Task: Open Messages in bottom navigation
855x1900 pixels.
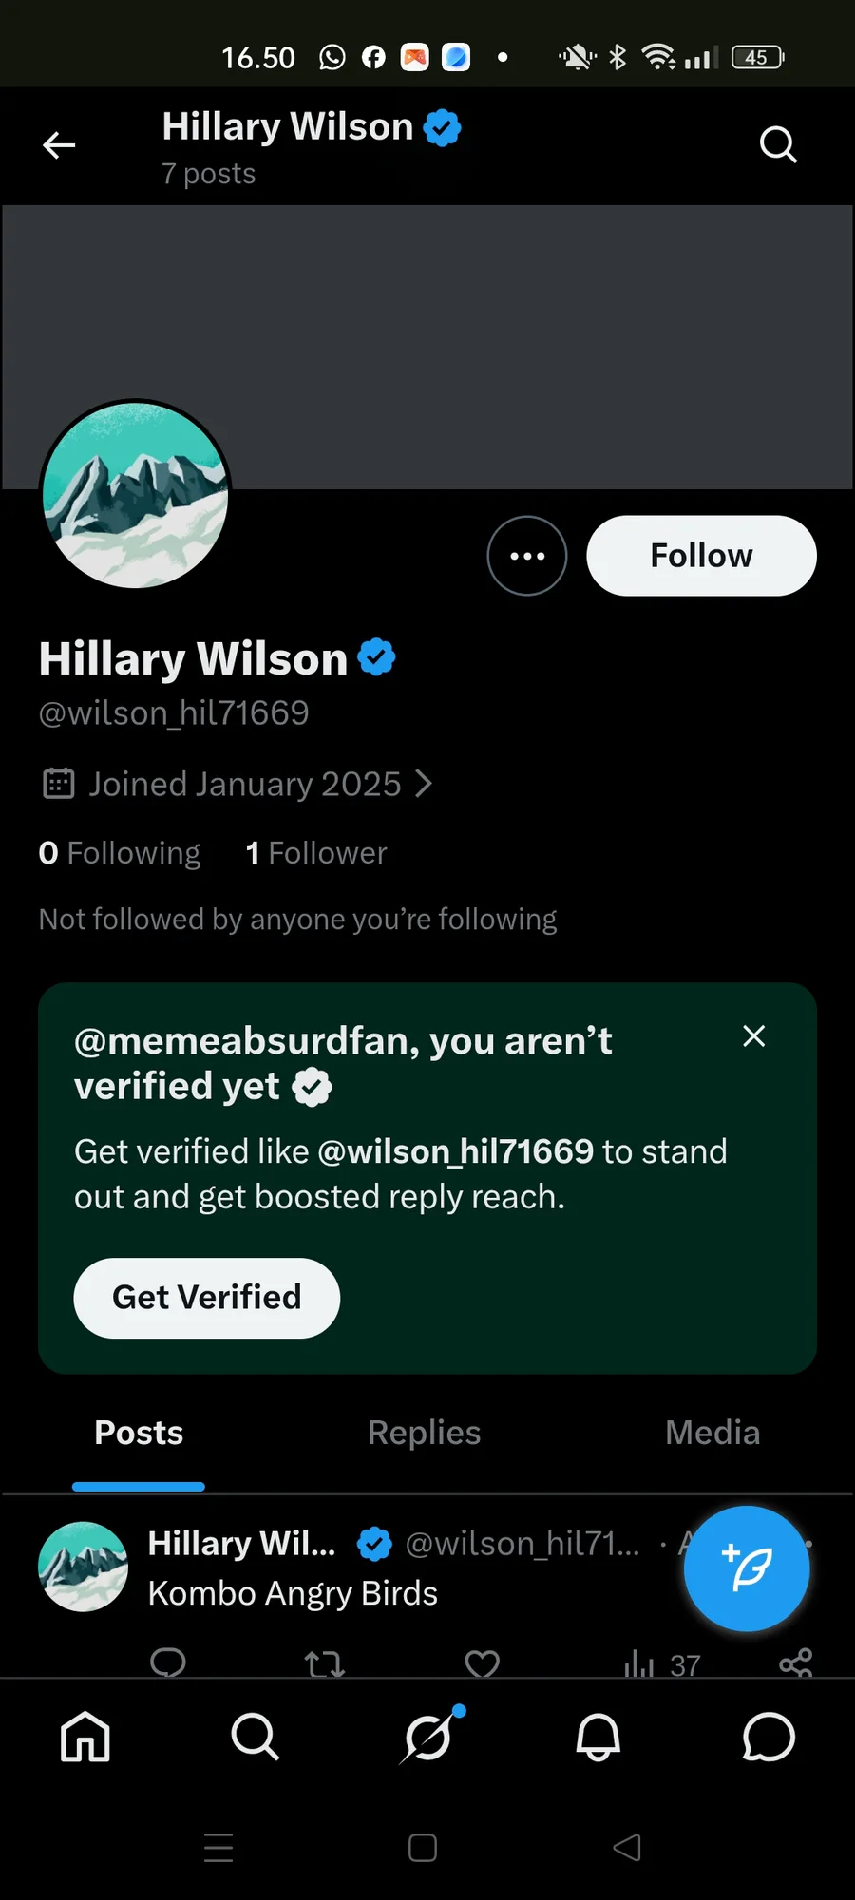Action: point(769,1737)
